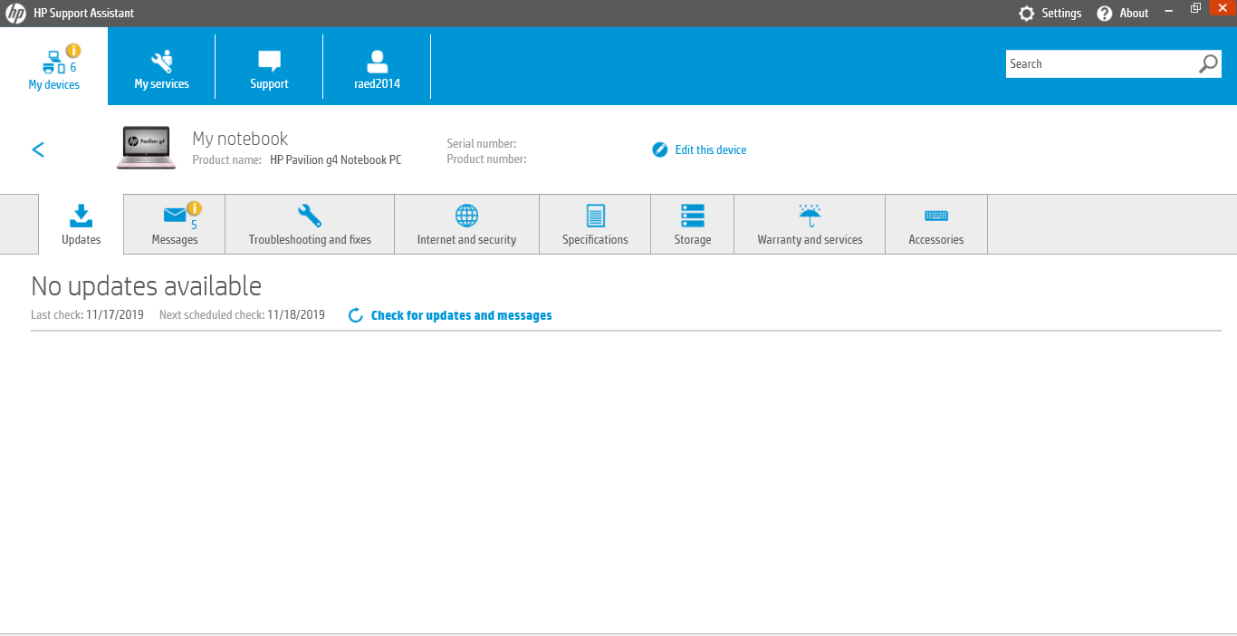Open the Support section
Screen dimensions: 1237x636
point(269,66)
